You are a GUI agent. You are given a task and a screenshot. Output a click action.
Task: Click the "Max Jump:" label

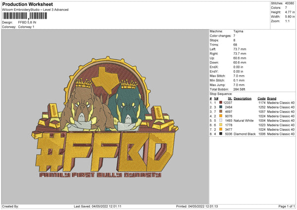click(217, 85)
